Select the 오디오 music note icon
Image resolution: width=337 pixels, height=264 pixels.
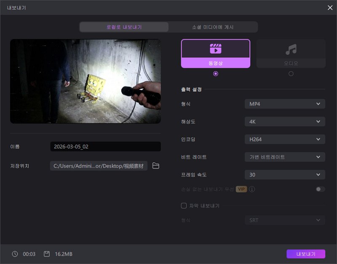pyautogui.click(x=291, y=48)
